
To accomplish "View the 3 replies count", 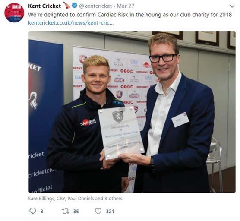I will pos(42,212).
